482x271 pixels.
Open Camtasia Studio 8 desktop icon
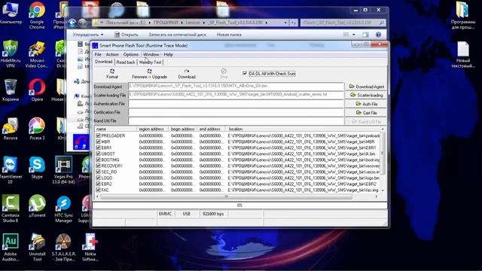pos(10,209)
